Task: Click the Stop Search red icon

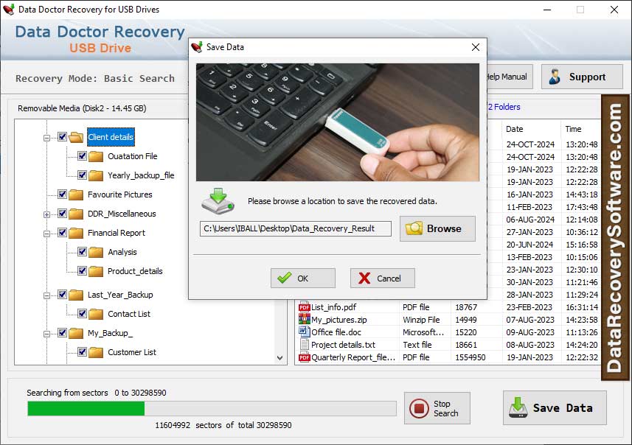Action: [419, 408]
